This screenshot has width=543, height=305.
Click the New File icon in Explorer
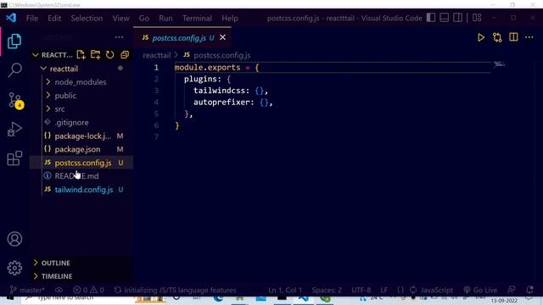pyautogui.click(x=81, y=54)
